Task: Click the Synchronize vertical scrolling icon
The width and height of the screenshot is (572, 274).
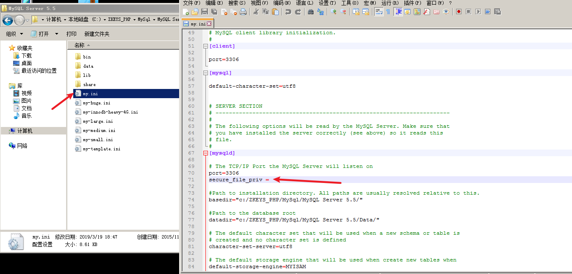Action: click(x=356, y=12)
